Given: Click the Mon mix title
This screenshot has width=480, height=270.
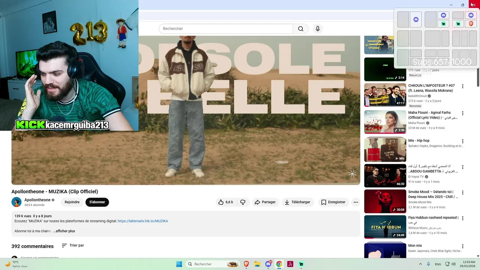Looking at the screenshot, I should (415, 246).
